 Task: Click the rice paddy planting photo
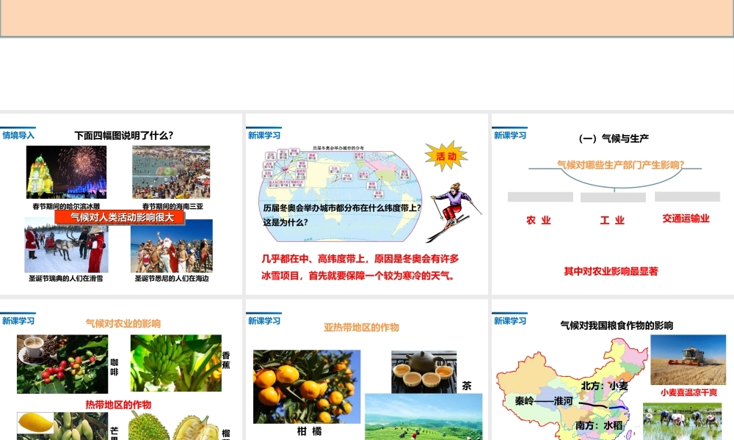(x=683, y=421)
